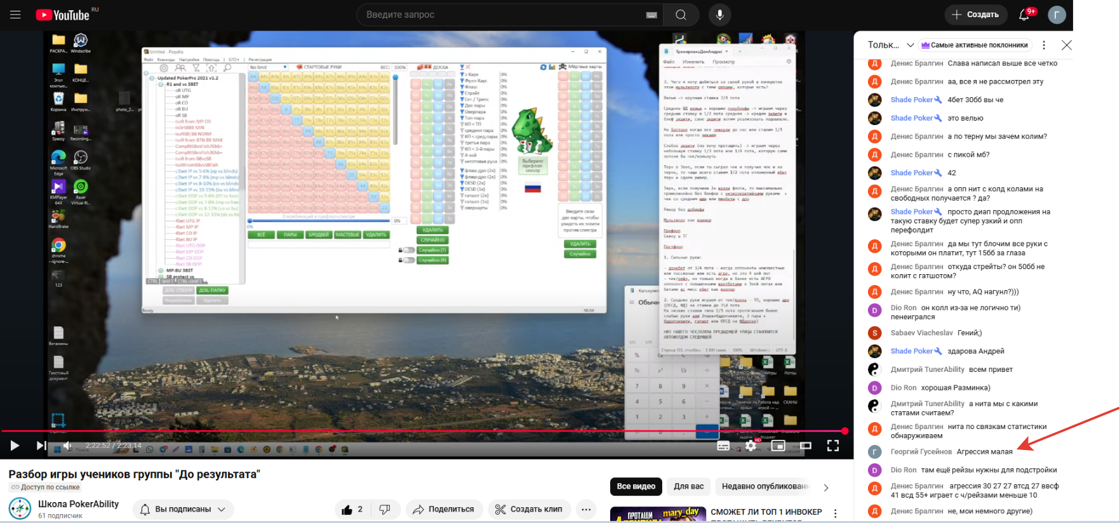The width and height of the screenshot is (1120, 523).
Task: Mute the video volume
Action: click(67, 446)
